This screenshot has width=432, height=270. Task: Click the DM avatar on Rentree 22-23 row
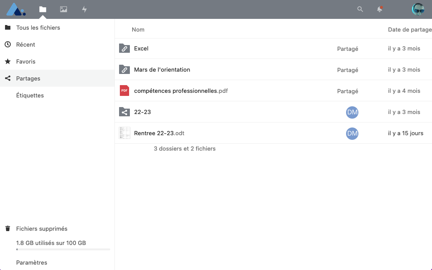point(352,134)
